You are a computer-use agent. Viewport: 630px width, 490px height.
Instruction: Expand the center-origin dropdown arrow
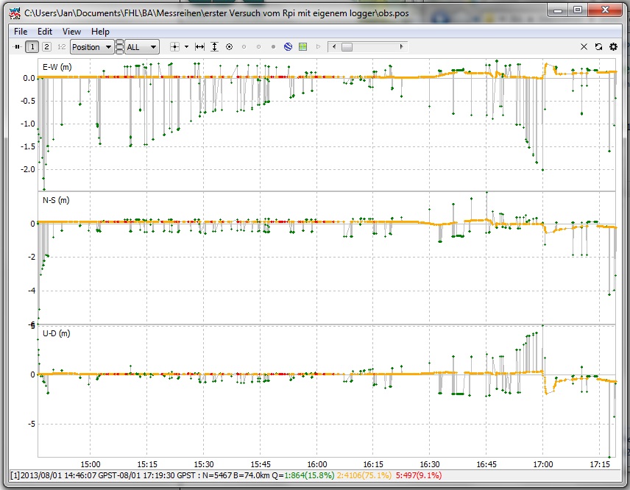(x=187, y=47)
